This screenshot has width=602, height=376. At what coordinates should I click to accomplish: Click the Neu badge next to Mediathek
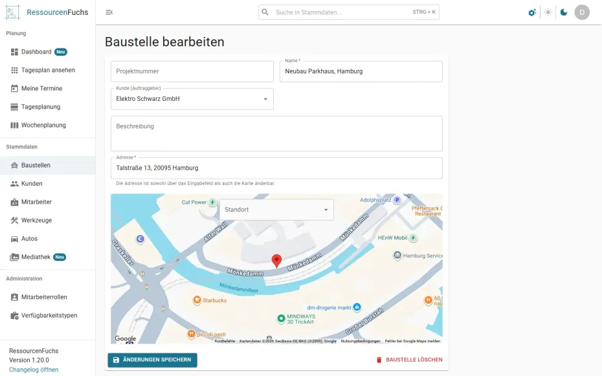tap(60, 257)
